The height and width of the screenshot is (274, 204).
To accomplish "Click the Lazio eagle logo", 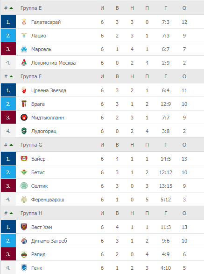I will pyautogui.click(x=24, y=36).
